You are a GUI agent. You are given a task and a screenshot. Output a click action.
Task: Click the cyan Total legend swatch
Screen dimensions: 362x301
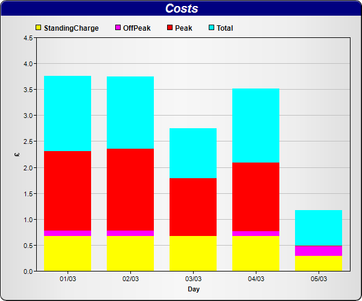tap(212, 28)
